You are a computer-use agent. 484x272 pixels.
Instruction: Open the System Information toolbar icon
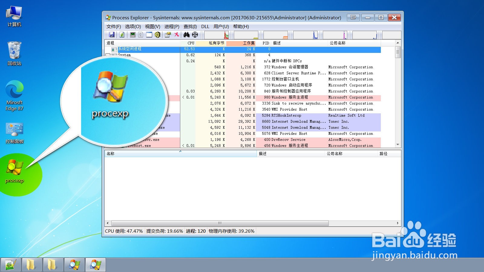click(132, 35)
